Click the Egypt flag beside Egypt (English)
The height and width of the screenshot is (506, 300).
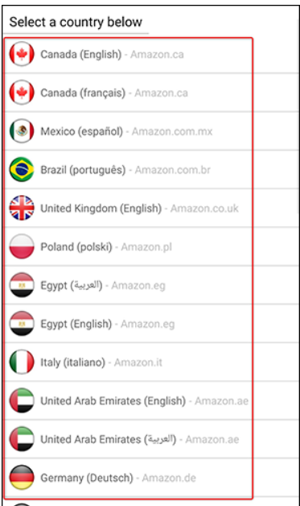click(x=22, y=323)
